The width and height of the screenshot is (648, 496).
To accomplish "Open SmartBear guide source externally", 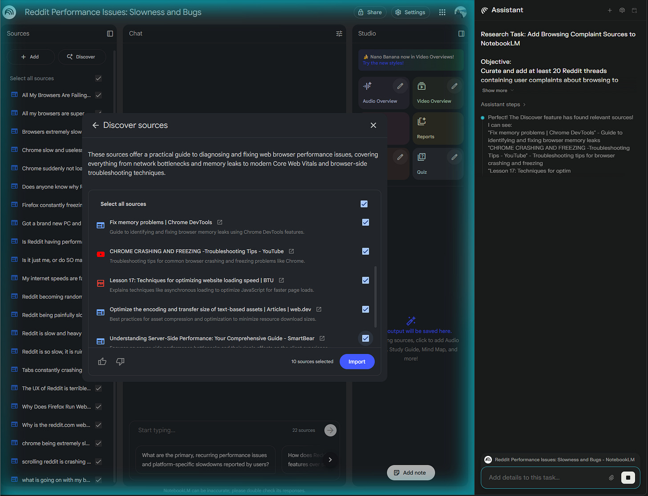I will pos(322,338).
